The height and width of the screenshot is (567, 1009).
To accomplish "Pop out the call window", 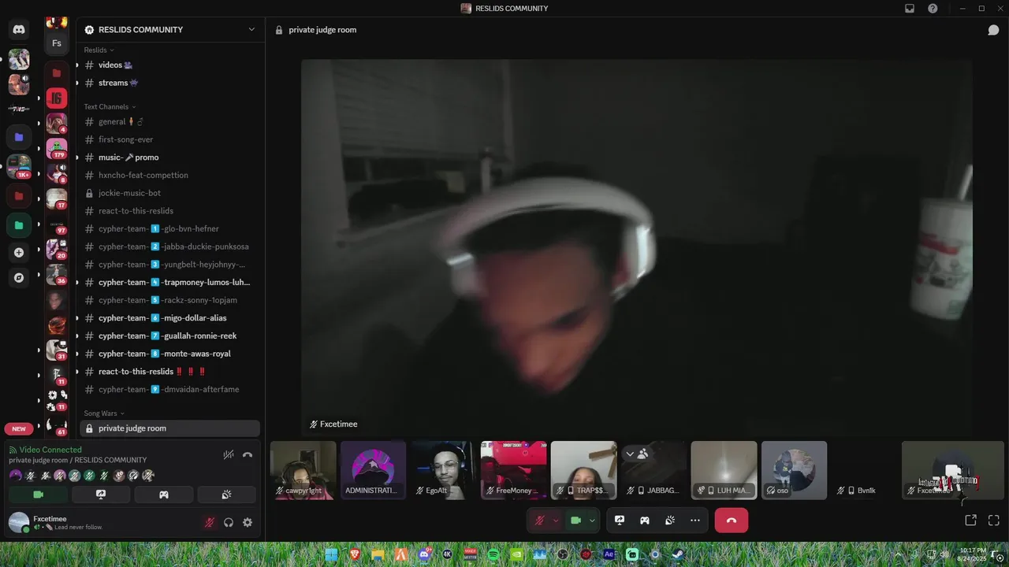I will [971, 521].
